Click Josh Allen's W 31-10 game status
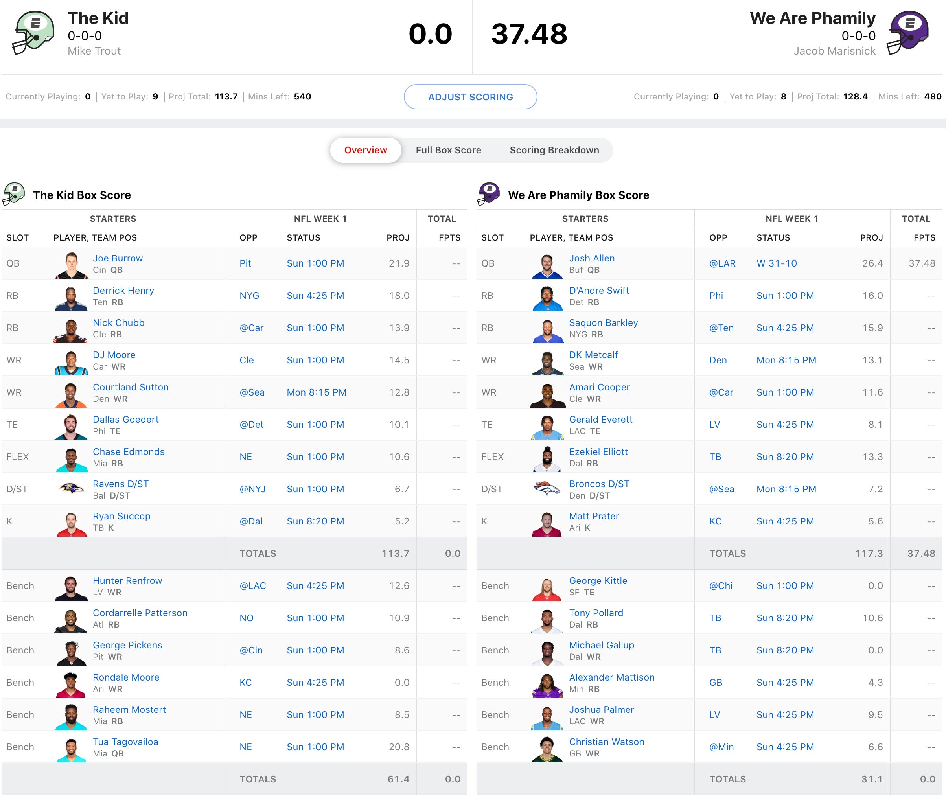The image size is (946, 795). point(776,263)
